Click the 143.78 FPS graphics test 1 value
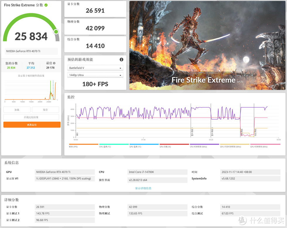 point(65,213)
